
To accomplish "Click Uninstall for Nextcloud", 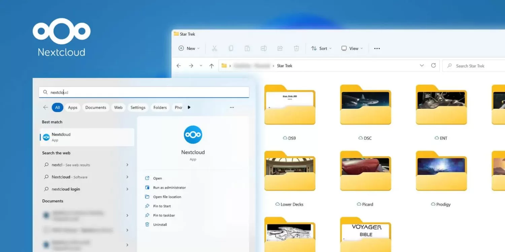I will [x=156, y=224].
